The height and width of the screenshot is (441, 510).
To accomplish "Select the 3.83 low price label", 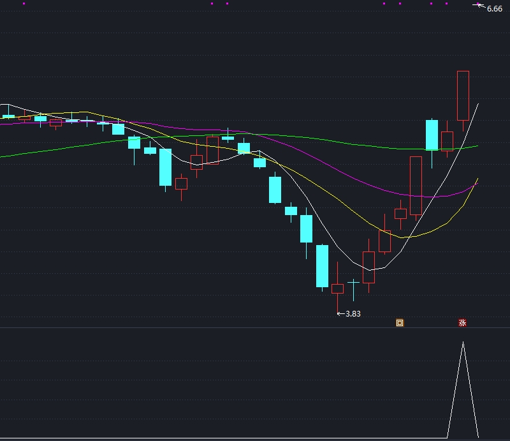I will click(353, 313).
